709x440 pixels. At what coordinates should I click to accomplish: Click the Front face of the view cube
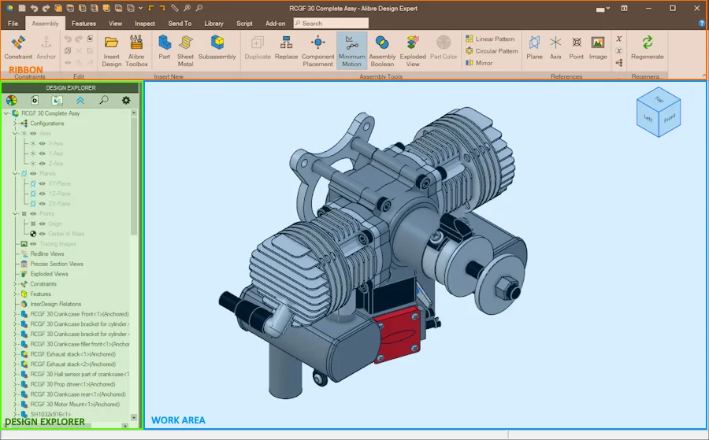[670, 120]
